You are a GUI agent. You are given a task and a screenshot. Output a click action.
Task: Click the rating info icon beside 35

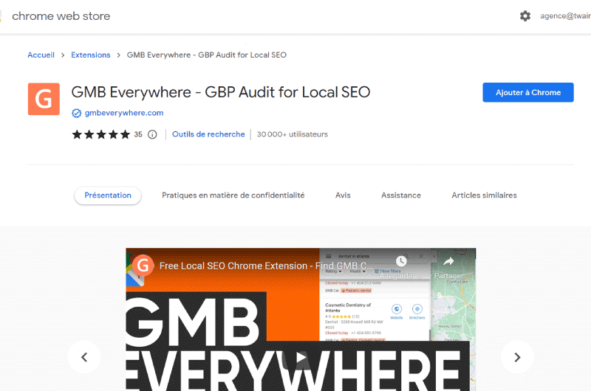pyautogui.click(x=152, y=134)
